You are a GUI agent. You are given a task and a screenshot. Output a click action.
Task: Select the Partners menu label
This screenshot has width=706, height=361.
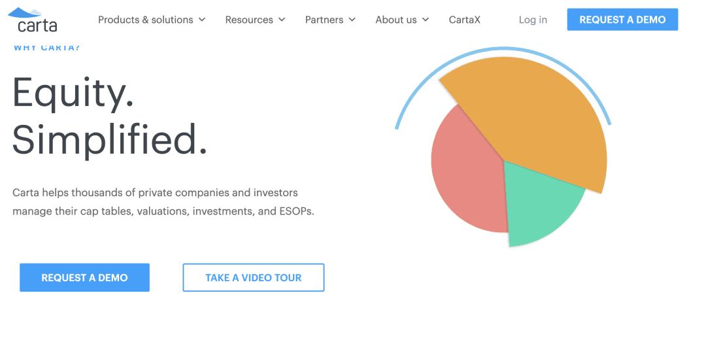tap(324, 20)
